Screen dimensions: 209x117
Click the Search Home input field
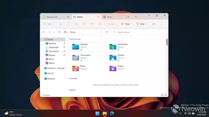pos(139,32)
